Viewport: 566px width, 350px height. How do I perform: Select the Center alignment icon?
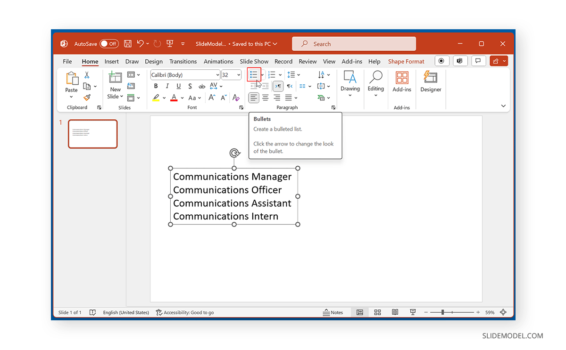[265, 98]
